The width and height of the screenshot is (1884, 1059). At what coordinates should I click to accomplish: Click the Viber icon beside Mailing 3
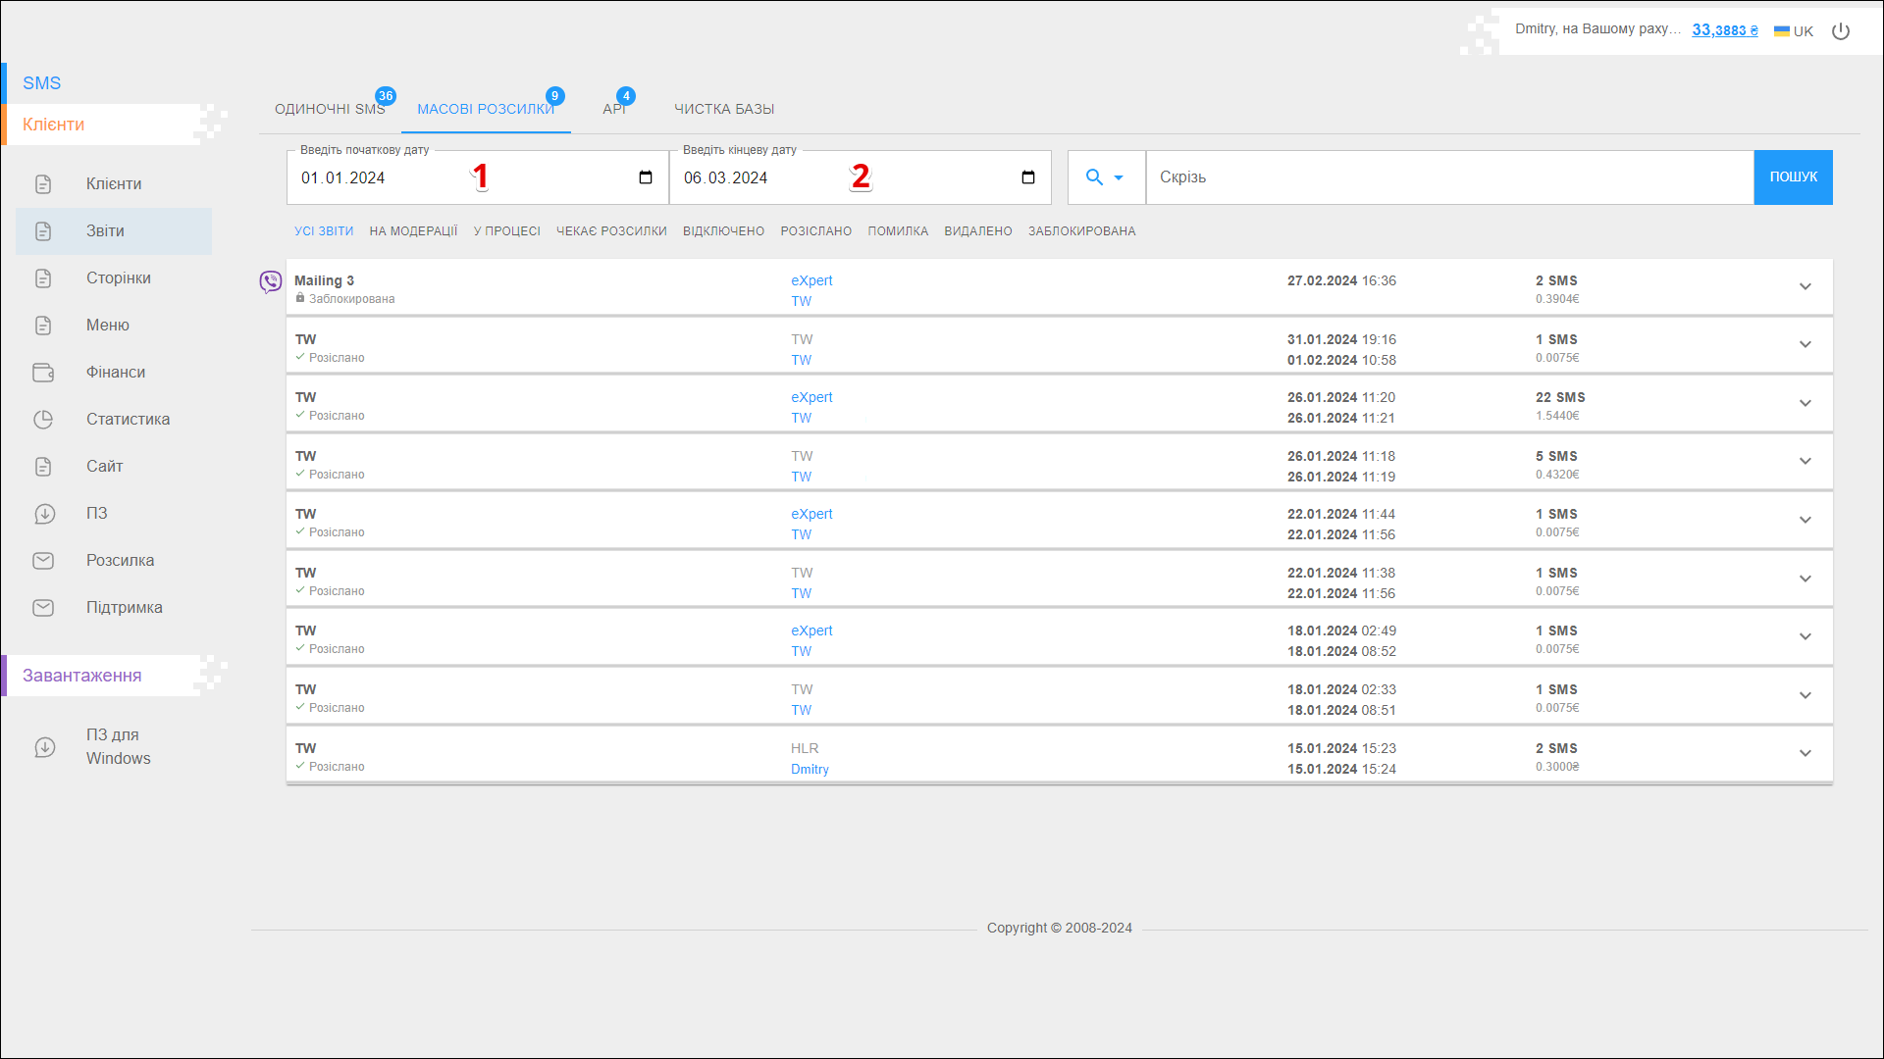pyautogui.click(x=271, y=282)
